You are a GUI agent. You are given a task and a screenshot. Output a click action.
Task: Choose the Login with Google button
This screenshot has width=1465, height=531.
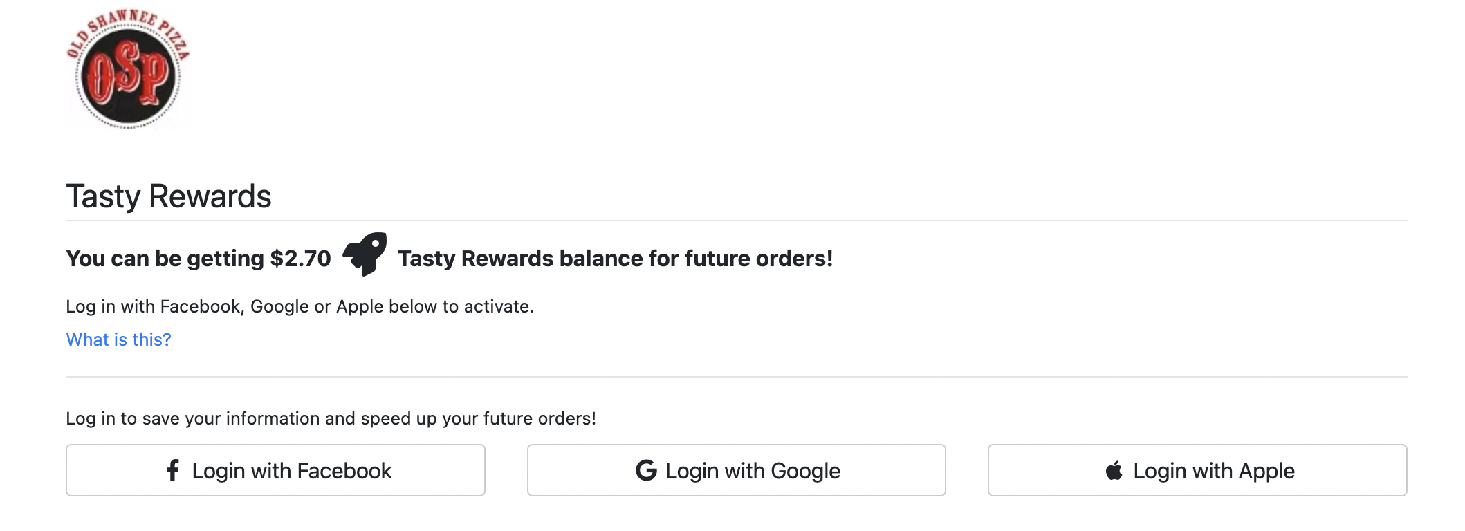(x=737, y=470)
